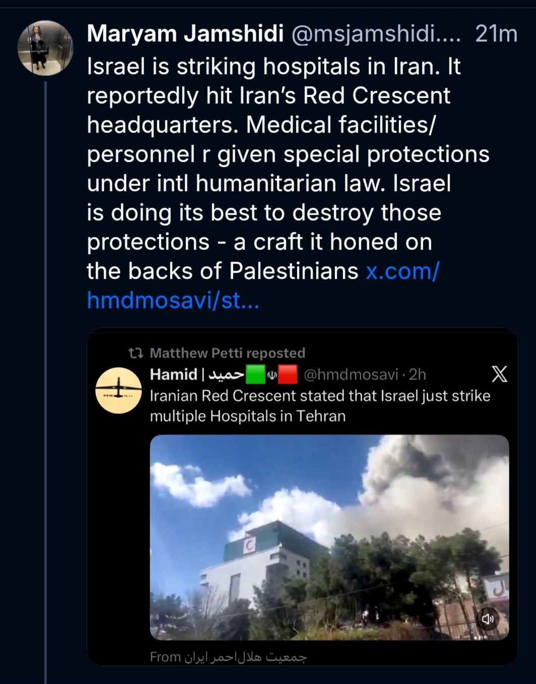
Task: Click the Iran emblem emoji between squares
Action: (x=272, y=375)
